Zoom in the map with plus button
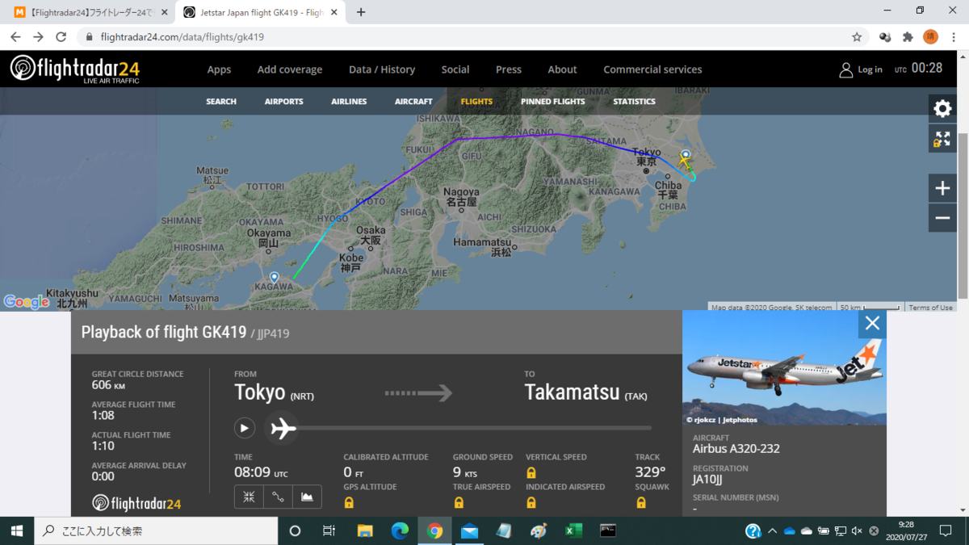 pos(942,188)
